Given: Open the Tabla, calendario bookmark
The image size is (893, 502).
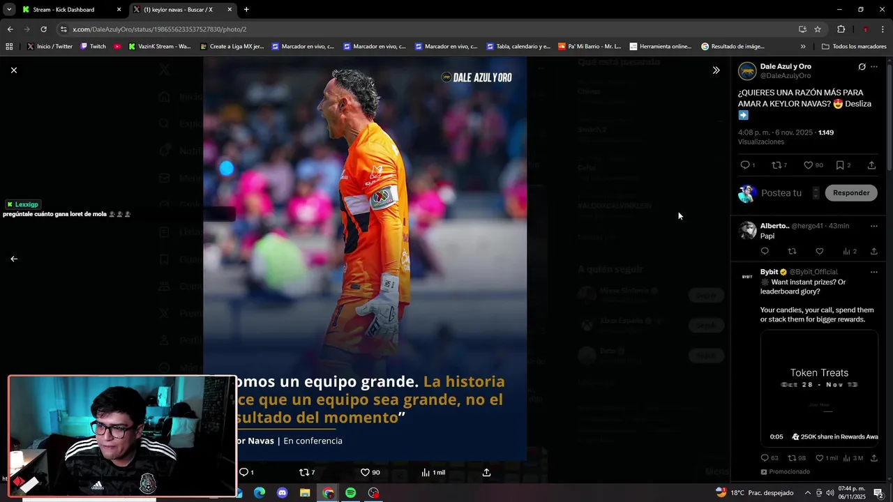Looking at the screenshot, I should [x=518, y=47].
